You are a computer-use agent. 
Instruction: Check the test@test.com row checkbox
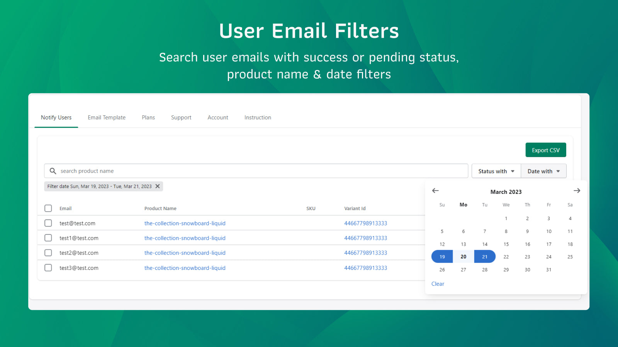point(48,223)
